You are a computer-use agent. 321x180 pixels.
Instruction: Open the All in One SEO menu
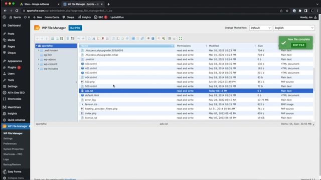pos(16,92)
